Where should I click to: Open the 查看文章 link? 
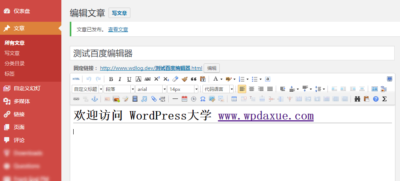(118, 29)
